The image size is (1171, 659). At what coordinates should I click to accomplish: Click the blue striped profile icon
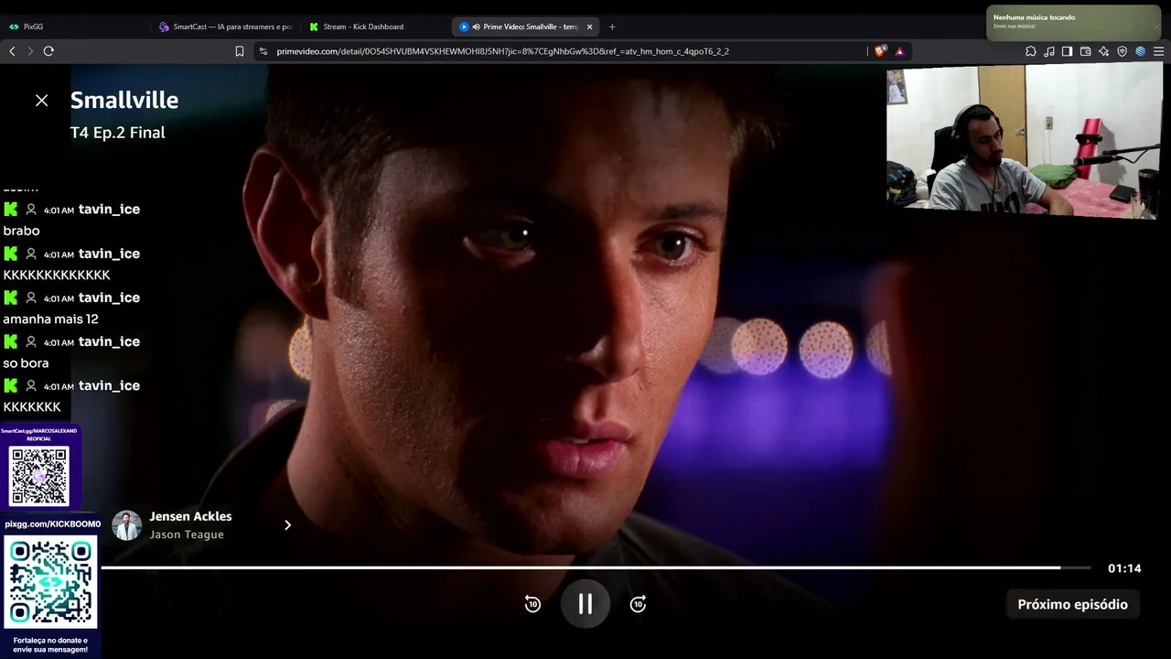click(1140, 51)
